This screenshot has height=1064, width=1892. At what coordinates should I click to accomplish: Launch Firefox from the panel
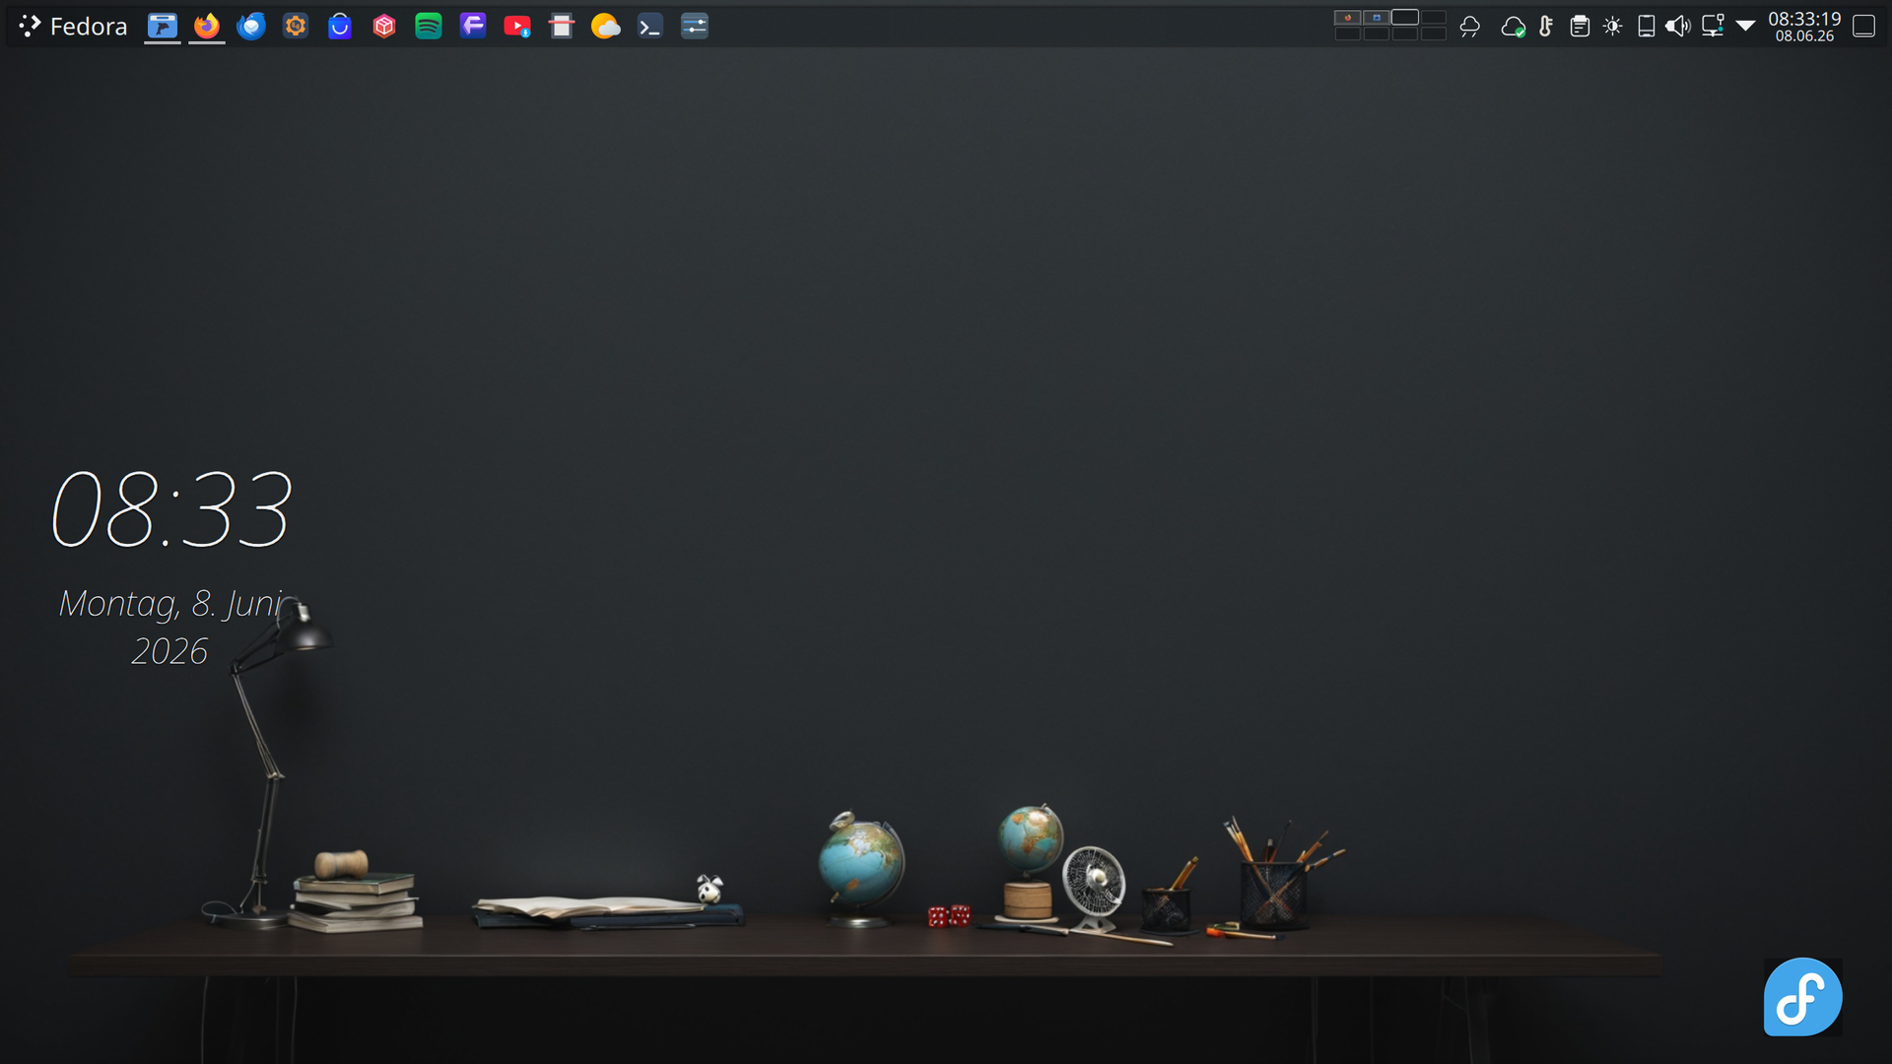click(207, 27)
